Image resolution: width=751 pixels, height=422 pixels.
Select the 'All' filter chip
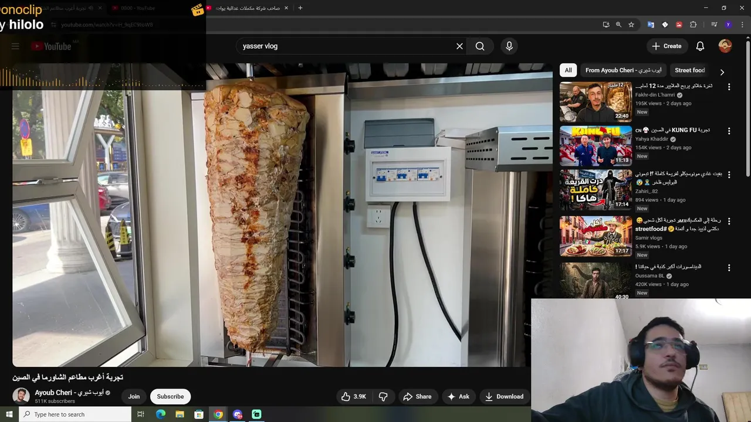click(568, 70)
